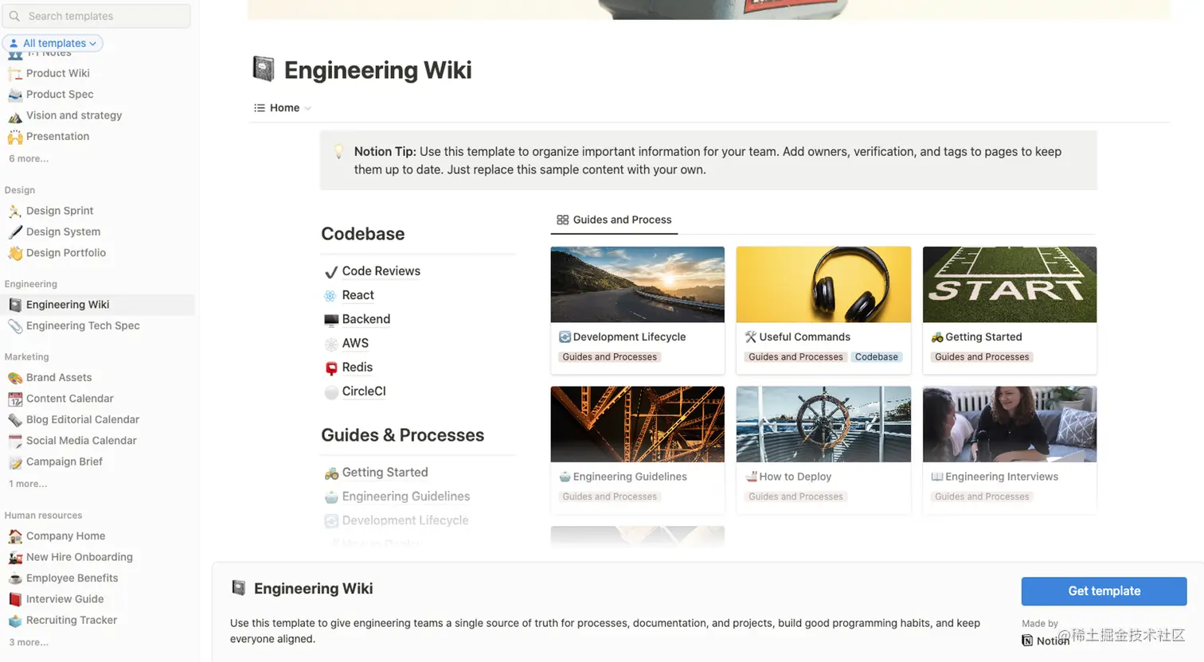This screenshot has width=1204, height=662.
Task: Open Getting Started under Guides & Processes
Action: [x=385, y=473]
